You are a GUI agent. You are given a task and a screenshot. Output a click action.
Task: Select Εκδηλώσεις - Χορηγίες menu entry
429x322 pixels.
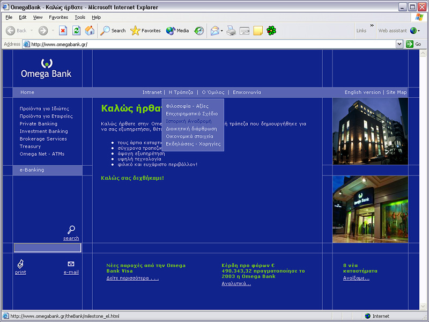(193, 144)
